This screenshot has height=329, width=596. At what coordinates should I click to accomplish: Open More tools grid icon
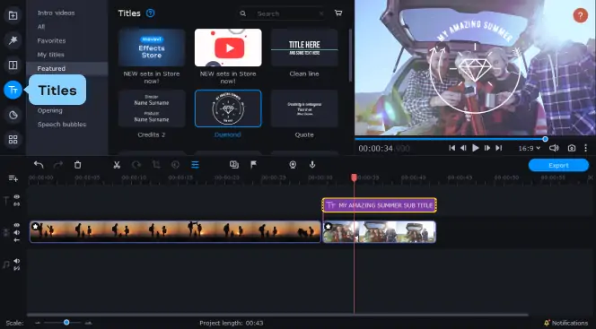click(13, 140)
